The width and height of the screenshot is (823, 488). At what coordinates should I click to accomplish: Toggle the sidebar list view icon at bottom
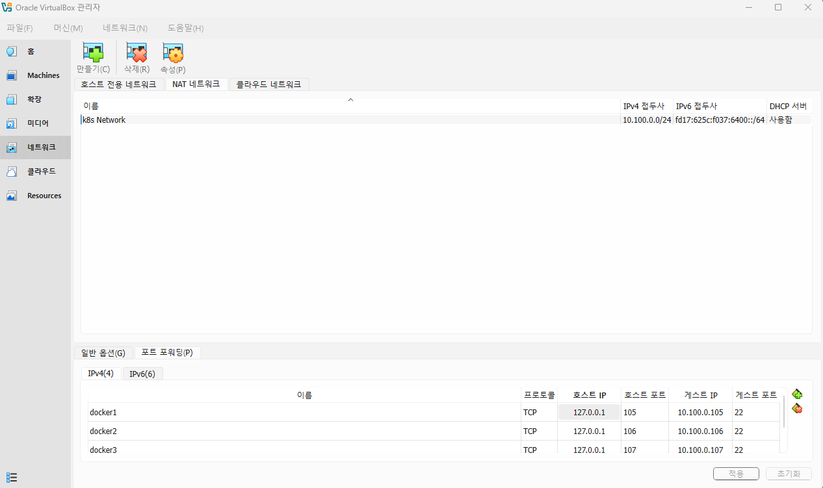point(12,477)
